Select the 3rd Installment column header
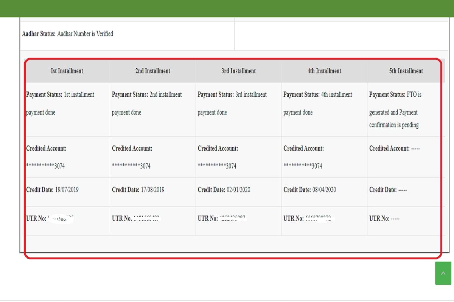This screenshot has height=302, width=454. pos(238,71)
